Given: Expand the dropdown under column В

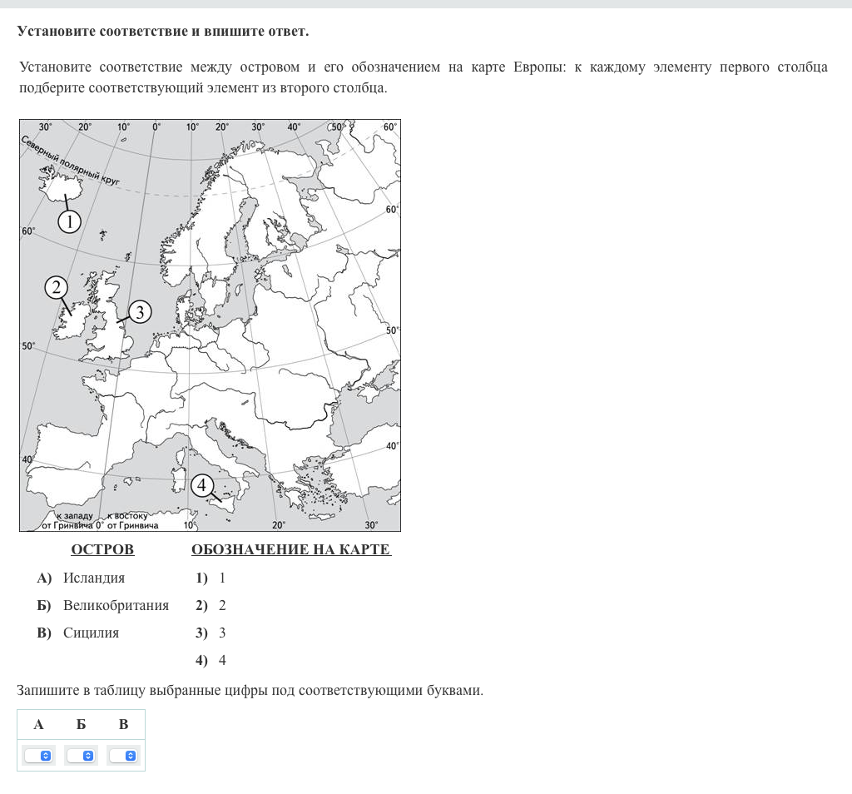Looking at the screenshot, I should pos(123,755).
